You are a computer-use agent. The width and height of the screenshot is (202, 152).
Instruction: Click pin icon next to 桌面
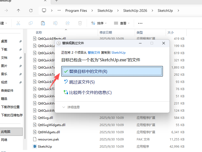[x=21, y=41]
